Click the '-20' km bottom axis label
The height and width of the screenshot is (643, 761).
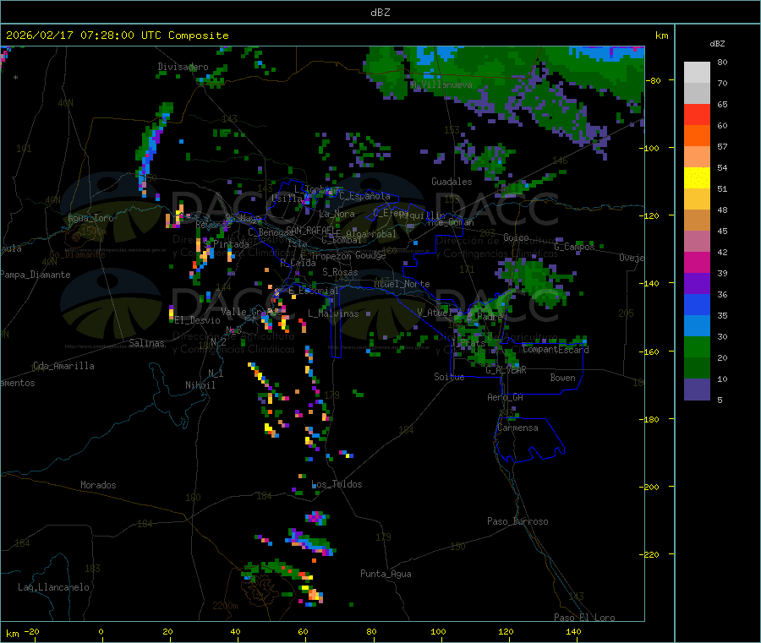[x=32, y=631]
